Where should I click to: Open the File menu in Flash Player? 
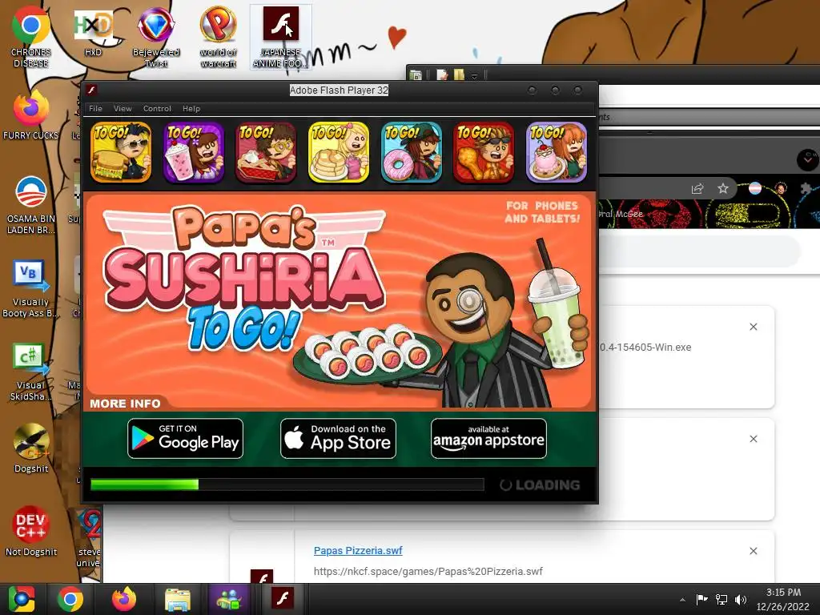click(95, 108)
